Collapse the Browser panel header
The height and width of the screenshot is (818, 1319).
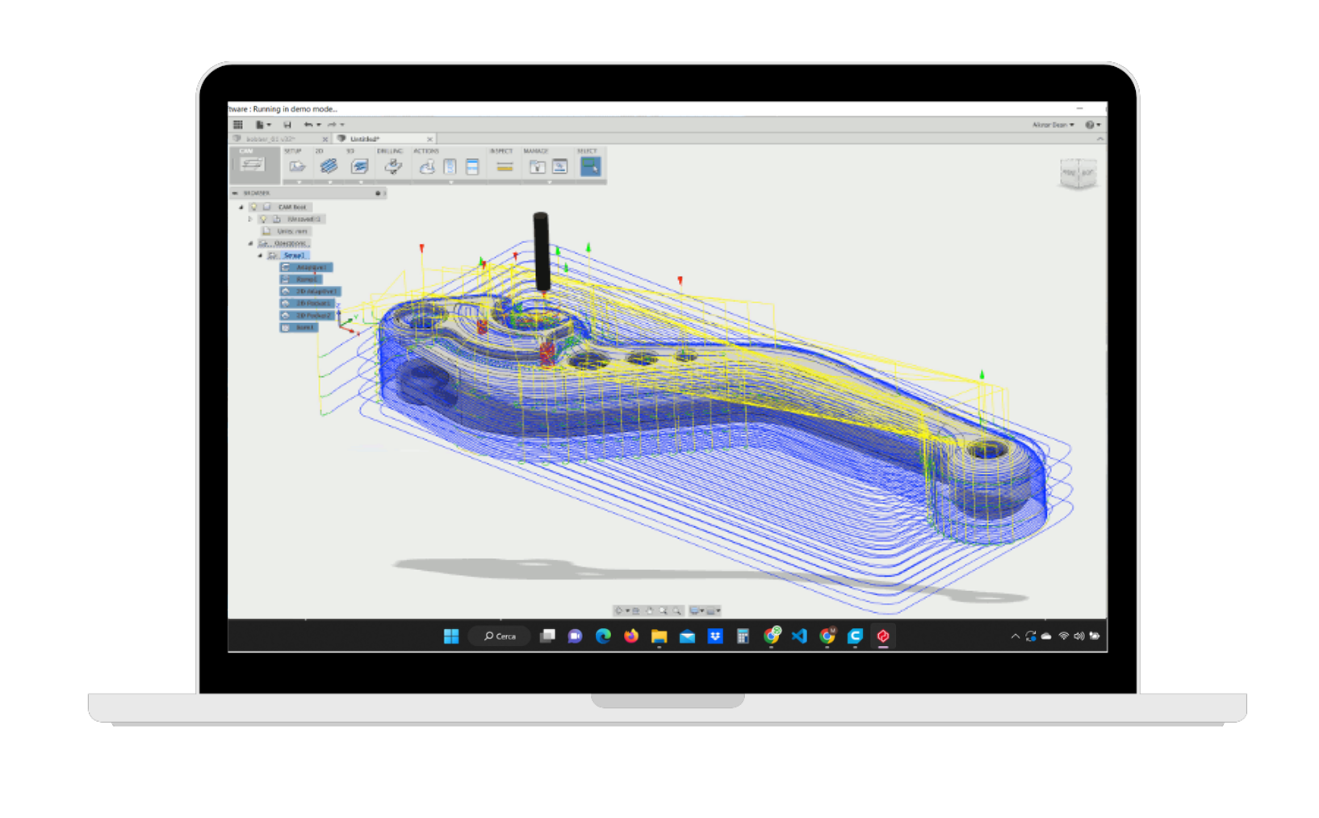235,193
